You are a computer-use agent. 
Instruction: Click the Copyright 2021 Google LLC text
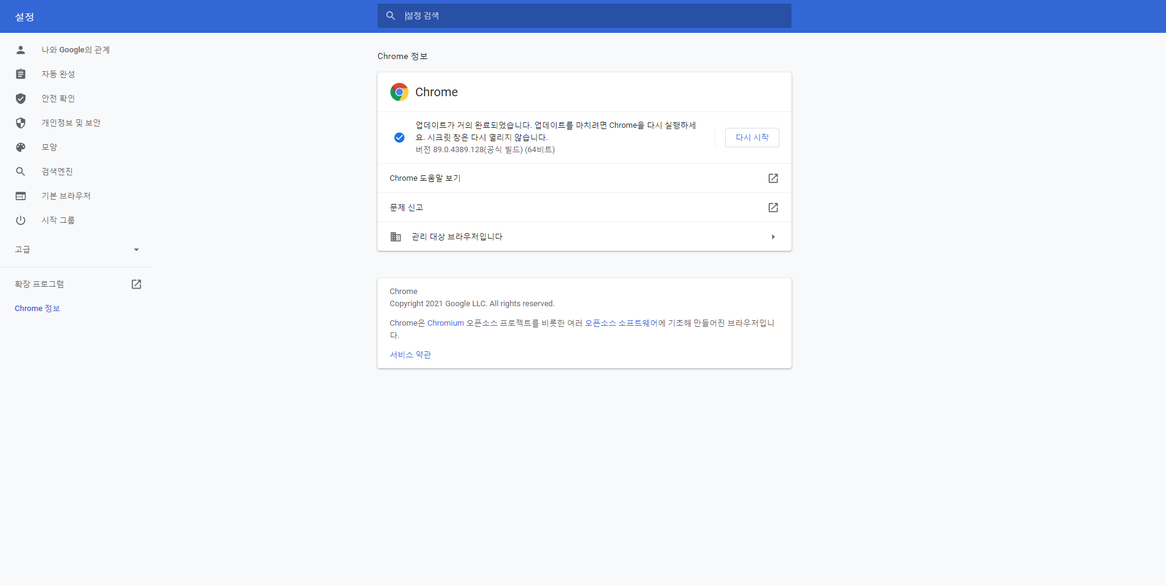(x=472, y=304)
